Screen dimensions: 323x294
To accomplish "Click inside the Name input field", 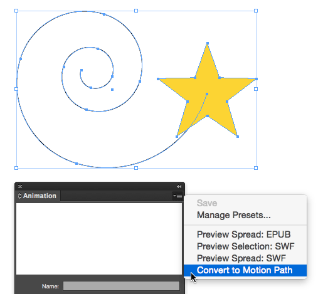I will [x=121, y=286].
